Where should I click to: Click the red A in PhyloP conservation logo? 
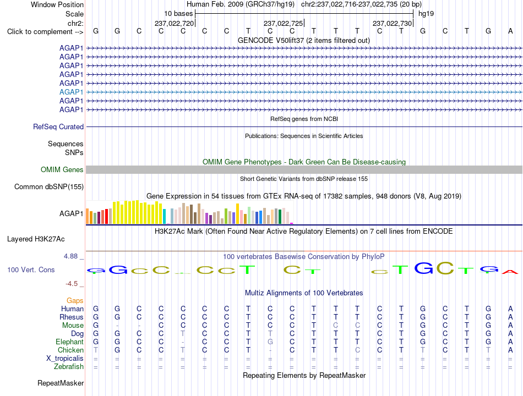point(510,272)
